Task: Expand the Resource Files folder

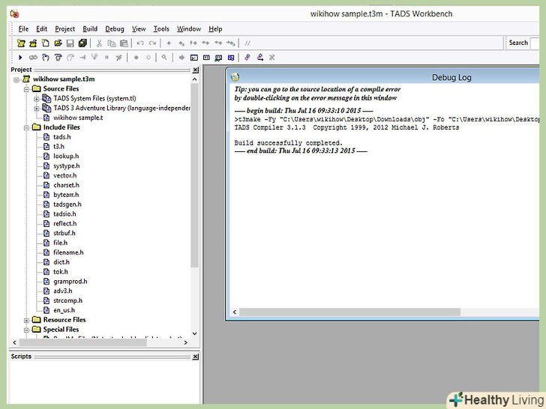Action: coord(26,321)
